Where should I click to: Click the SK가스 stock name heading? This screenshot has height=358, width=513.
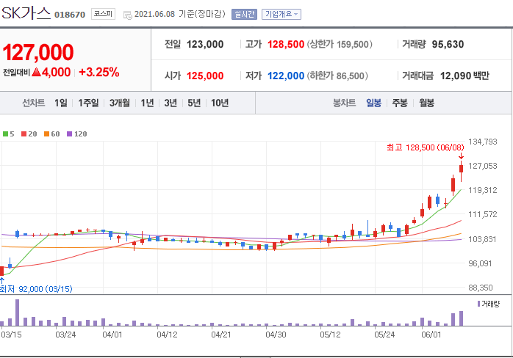(26, 13)
